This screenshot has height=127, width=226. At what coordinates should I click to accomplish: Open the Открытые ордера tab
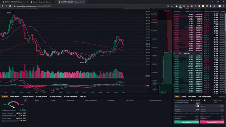click(28, 96)
